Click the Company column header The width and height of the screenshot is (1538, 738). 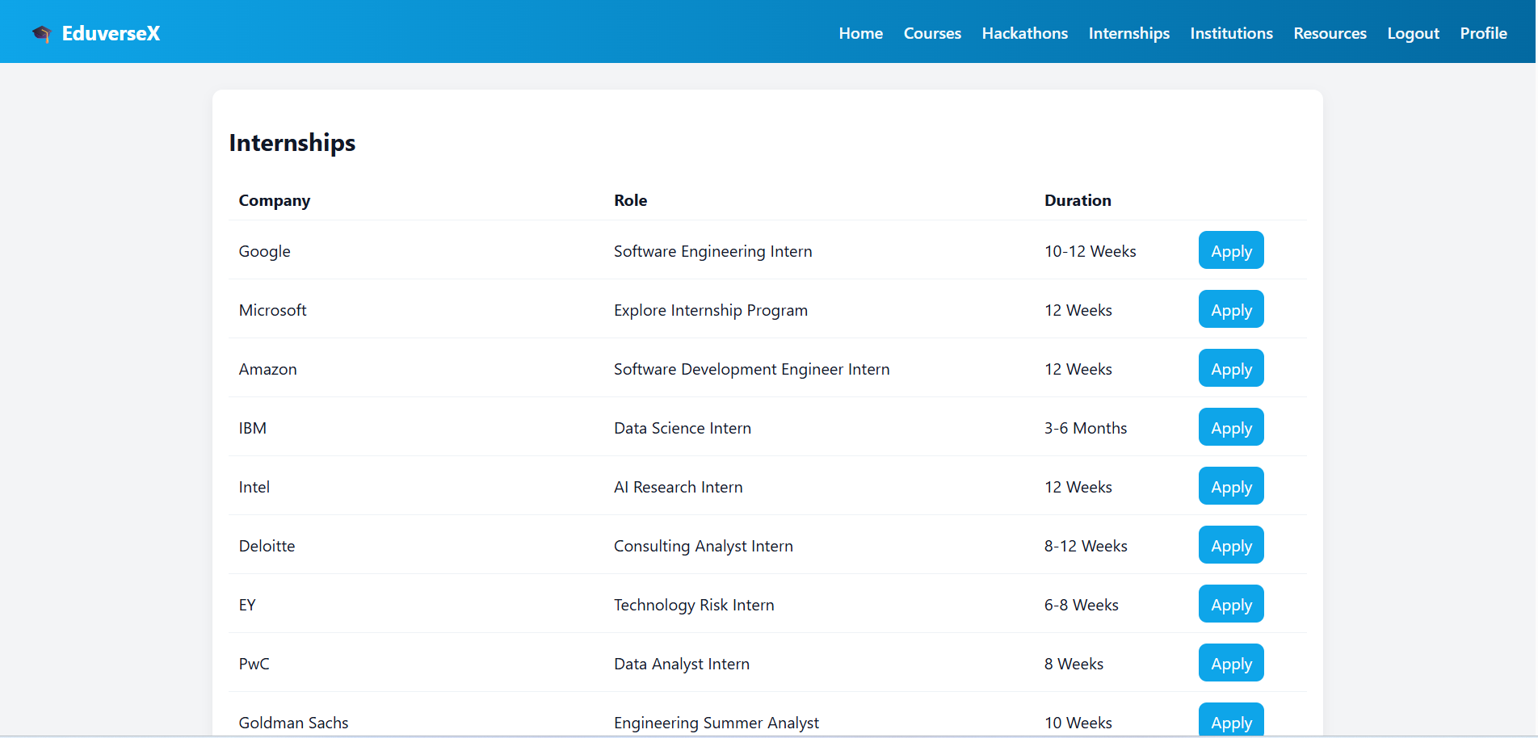click(275, 200)
